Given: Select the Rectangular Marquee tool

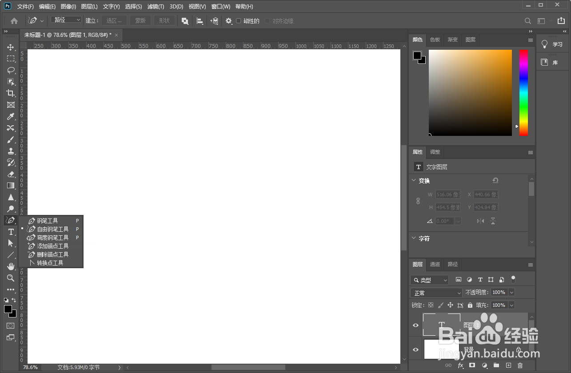Looking at the screenshot, I should pos(11,59).
